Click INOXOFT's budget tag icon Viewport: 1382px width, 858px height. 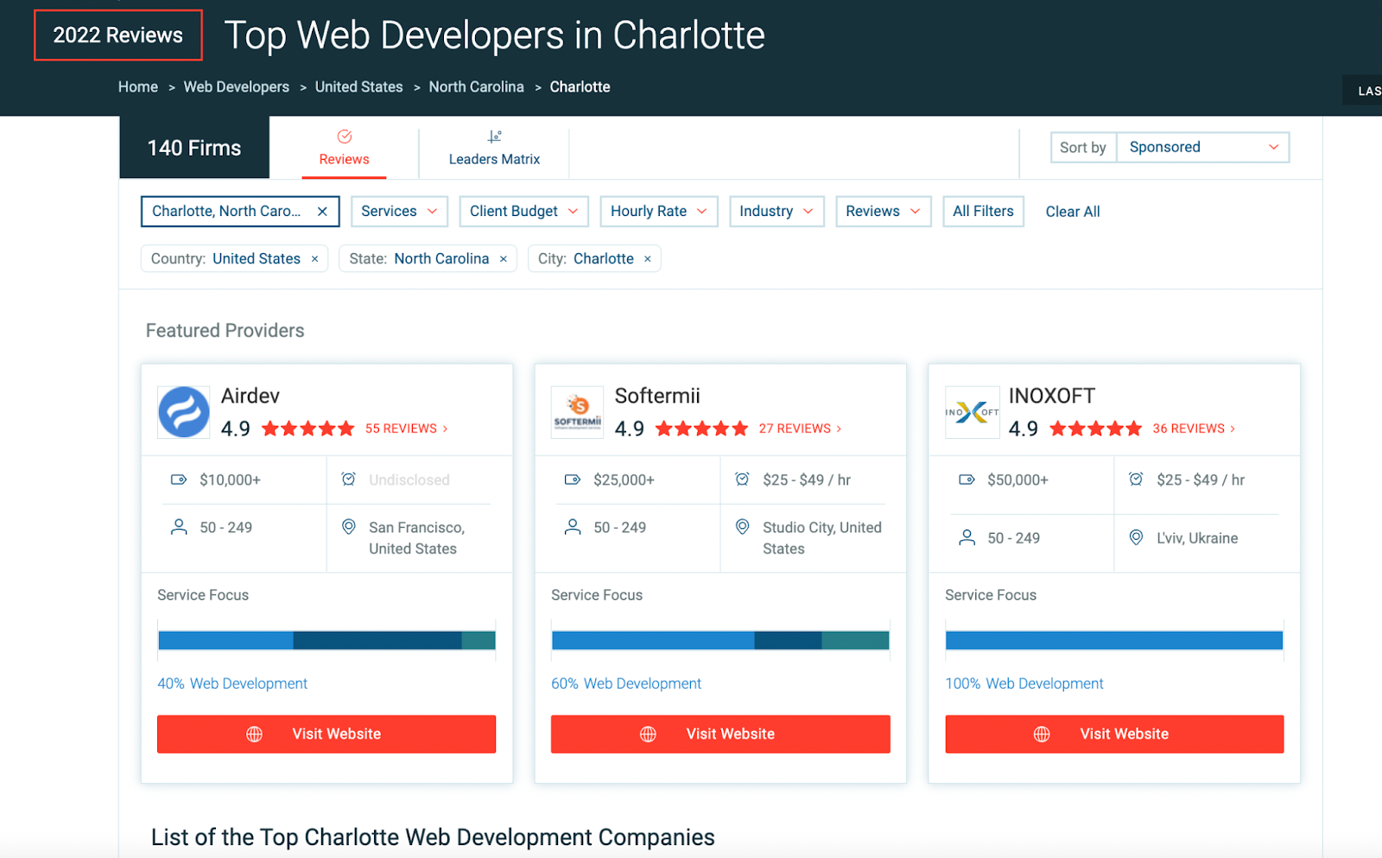[x=967, y=480]
